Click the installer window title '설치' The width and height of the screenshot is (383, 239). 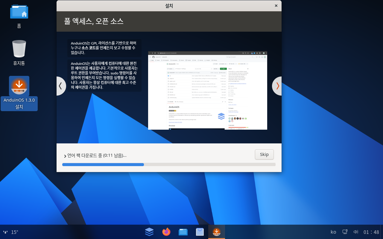pos(169,6)
